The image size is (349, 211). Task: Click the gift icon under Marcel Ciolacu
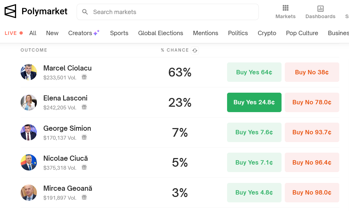click(x=84, y=77)
